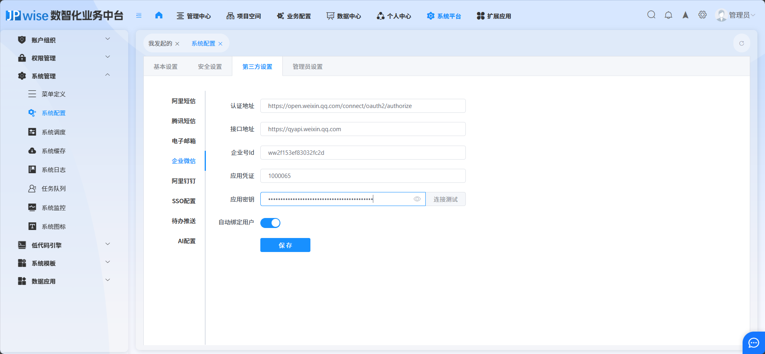
Task: Click the grid icon beside 数据应用
Action: pyautogui.click(x=22, y=281)
